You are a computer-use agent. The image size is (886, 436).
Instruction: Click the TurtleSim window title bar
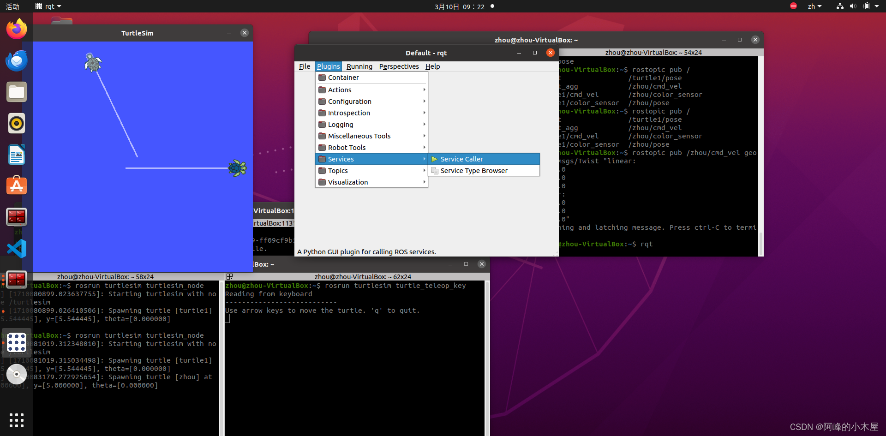point(137,33)
